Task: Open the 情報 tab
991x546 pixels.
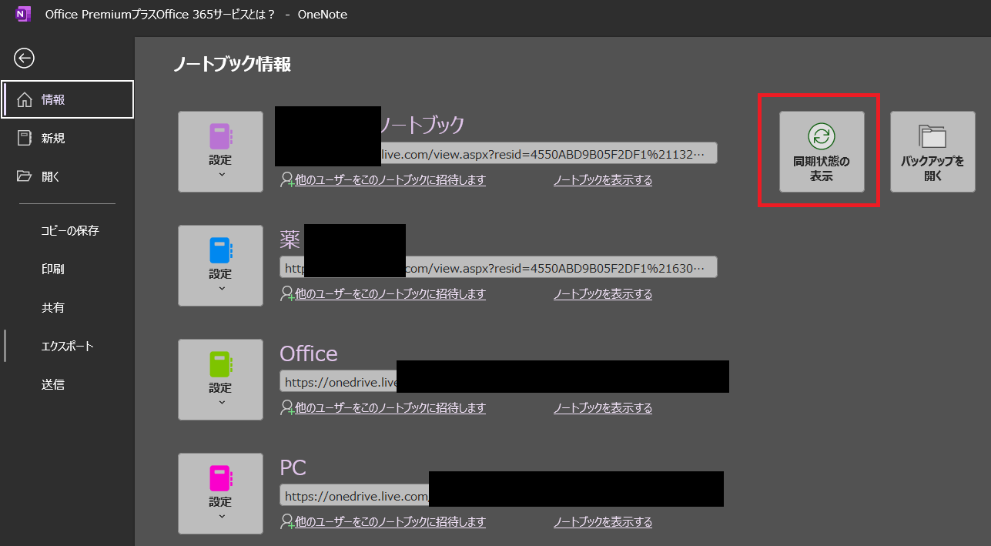Action: (68, 99)
